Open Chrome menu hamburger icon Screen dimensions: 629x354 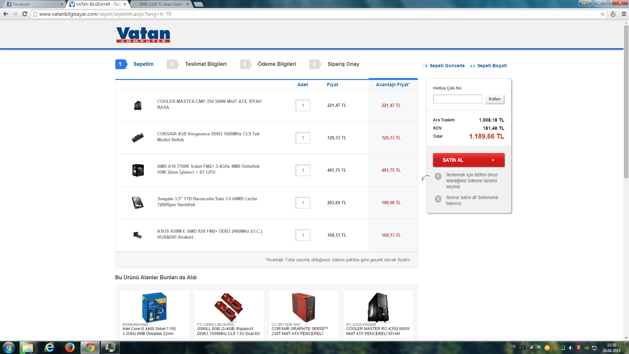pyautogui.click(x=624, y=14)
